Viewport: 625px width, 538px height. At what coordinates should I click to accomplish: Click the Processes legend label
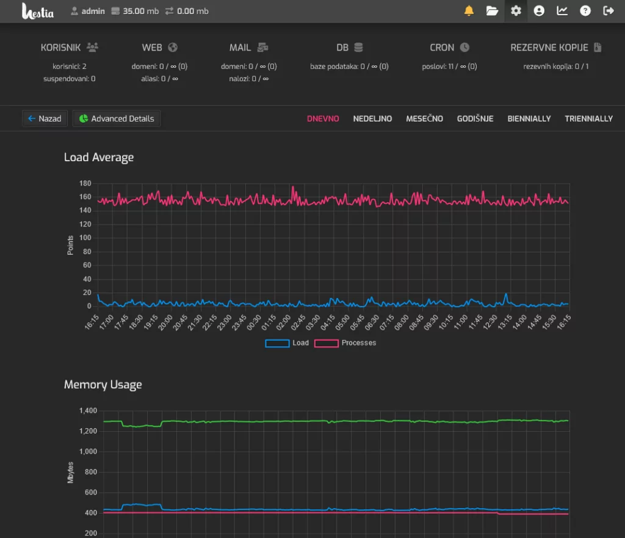359,343
